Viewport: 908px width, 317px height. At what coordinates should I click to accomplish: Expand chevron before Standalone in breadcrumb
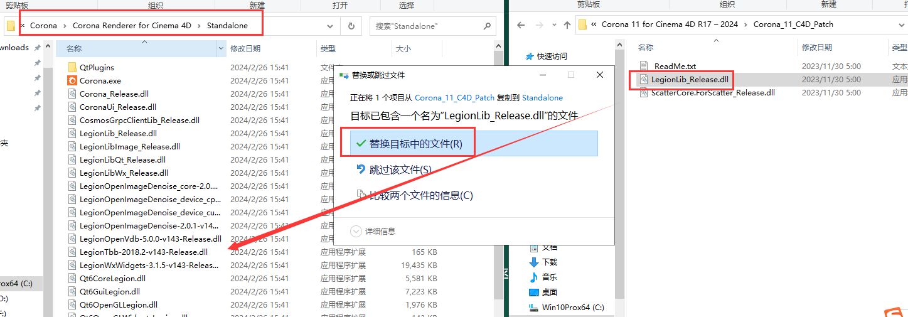coord(200,26)
